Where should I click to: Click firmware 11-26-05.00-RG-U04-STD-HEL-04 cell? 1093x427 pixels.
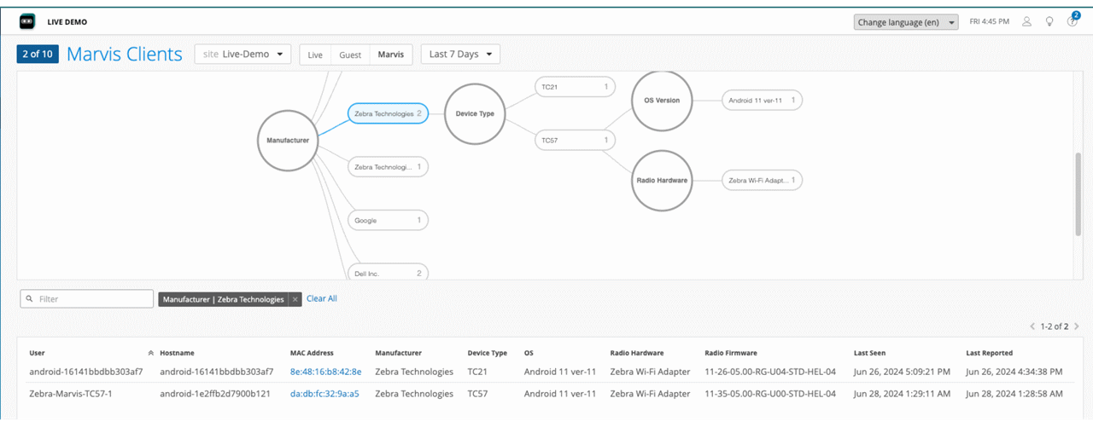[x=770, y=372]
